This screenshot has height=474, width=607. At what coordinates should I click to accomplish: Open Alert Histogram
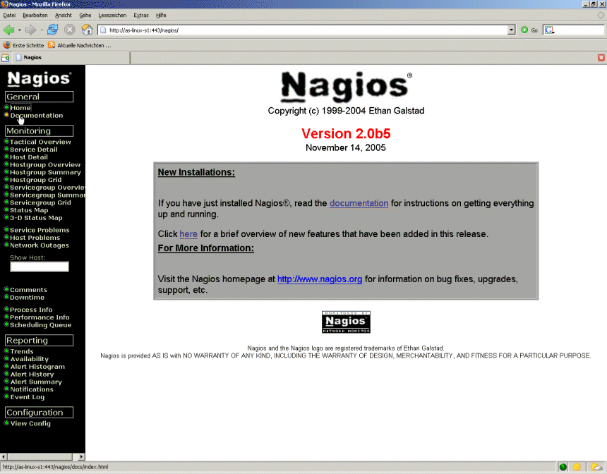37,367
